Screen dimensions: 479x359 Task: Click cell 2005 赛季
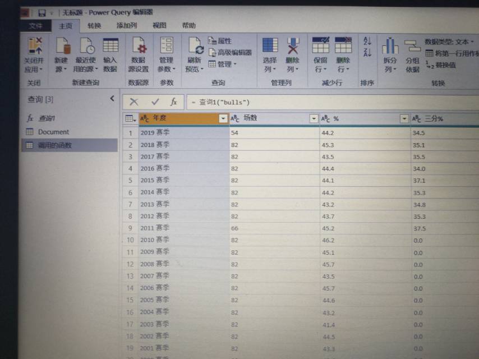183,300
